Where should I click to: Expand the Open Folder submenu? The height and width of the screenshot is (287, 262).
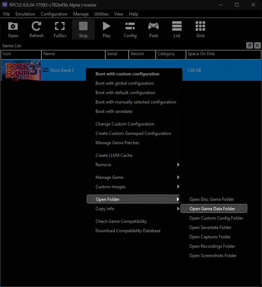133,199
